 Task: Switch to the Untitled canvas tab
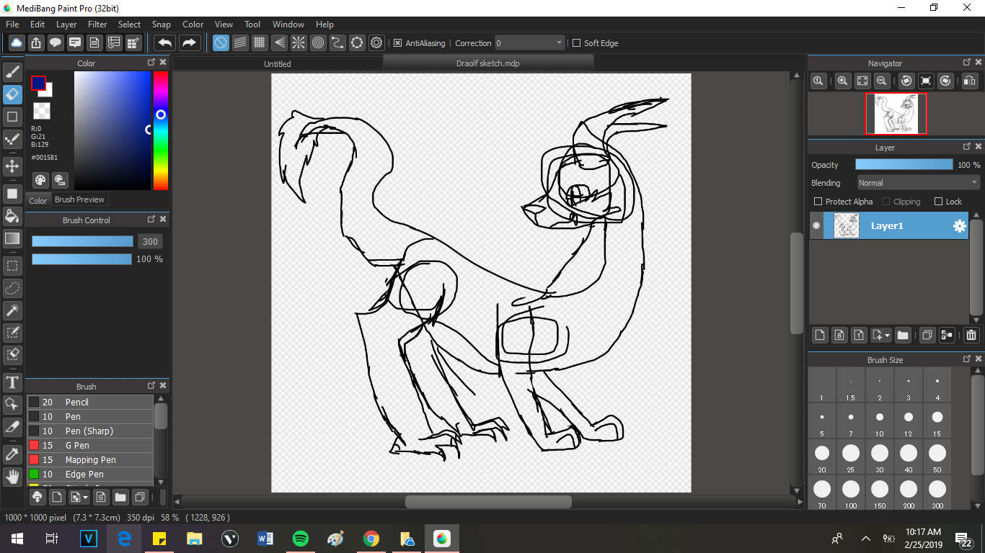click(278, 63)
